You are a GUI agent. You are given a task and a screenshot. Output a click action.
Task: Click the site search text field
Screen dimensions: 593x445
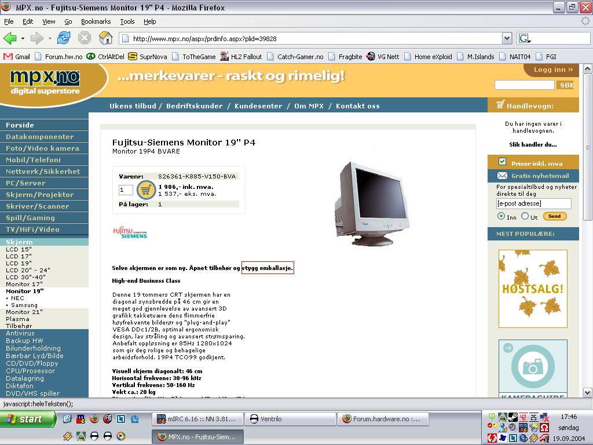[x=524, y=85]
